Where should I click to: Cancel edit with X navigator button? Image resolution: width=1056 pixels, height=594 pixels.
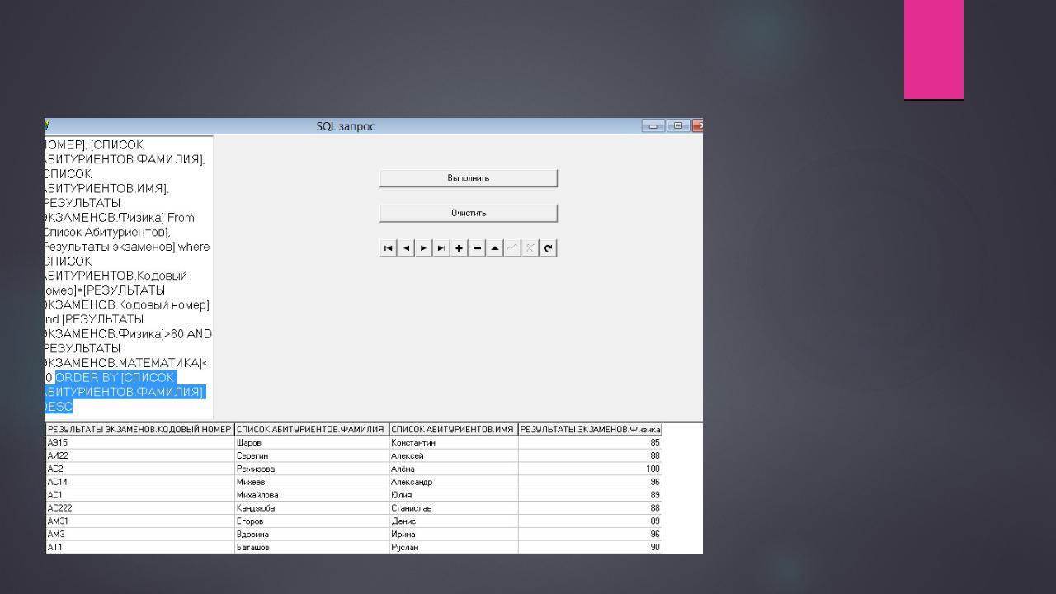(530, 247)
